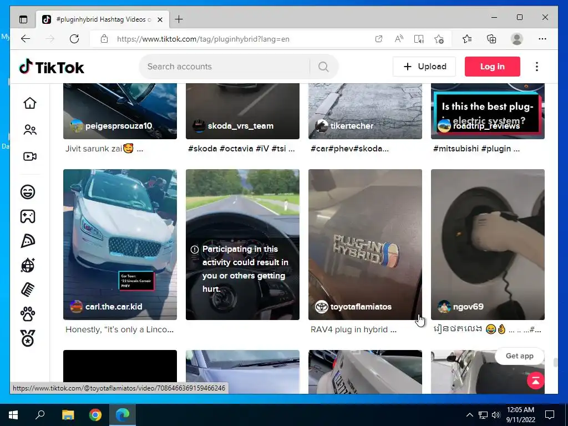This screenshot has width=568, height=426.
Task: Click the Get app button
Action: pos(519,356)
